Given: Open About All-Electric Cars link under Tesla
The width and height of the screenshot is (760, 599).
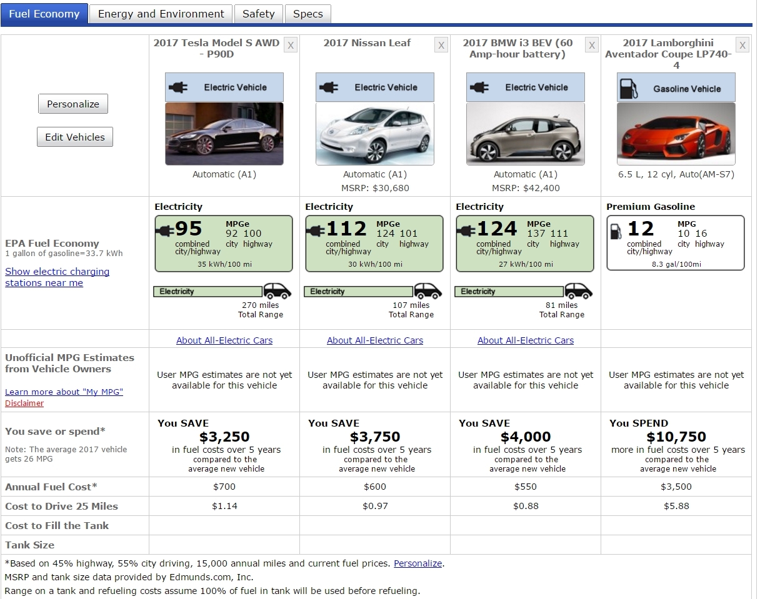Looking at the screenshot, I should (x=224, y=340).
